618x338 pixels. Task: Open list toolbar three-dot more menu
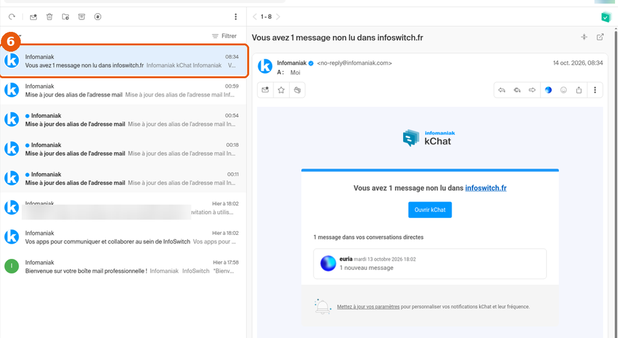click(236, 17)
